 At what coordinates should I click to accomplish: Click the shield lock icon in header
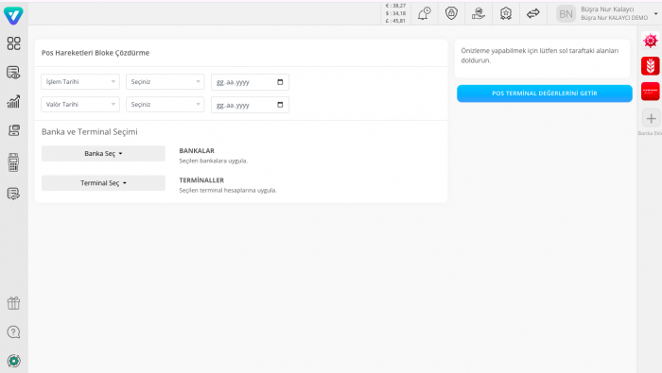click(451, 13)
